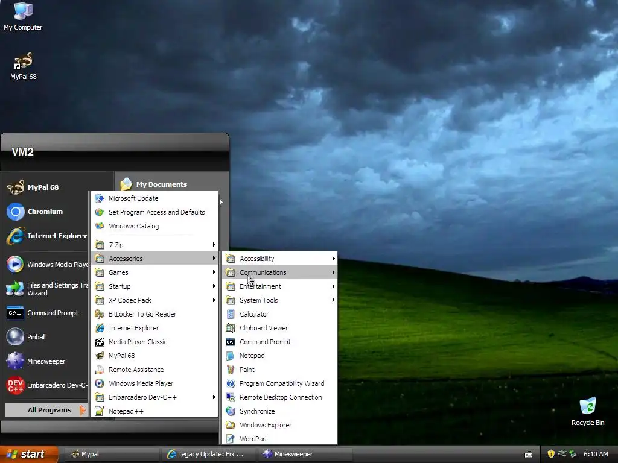Click the All Programs button
This screenshot has height=463, width=618.
pyautogui.click(x=46, y=410)
